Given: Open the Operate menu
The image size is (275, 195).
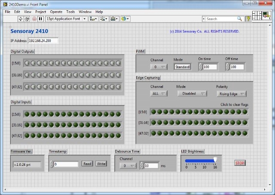Looking at the screenshot, I should pyautogui.click(x=56, y=12).
